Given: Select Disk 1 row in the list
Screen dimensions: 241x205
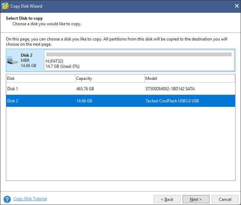Looking at the screenshot, I should click(x=120, y=88).
